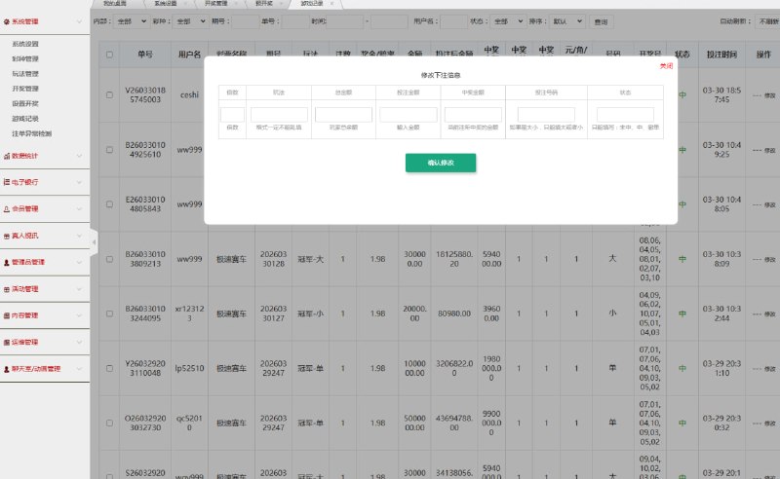Click the red 关闭 link in dialog
The height and width of the screenshot is (479, 780).
point(666,66)
